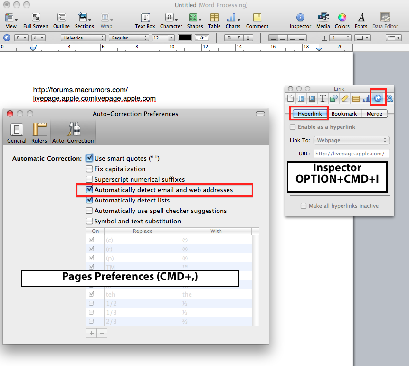Click the URL field in Link inspector
Screen dimensions: 409x366
point(352,154)
